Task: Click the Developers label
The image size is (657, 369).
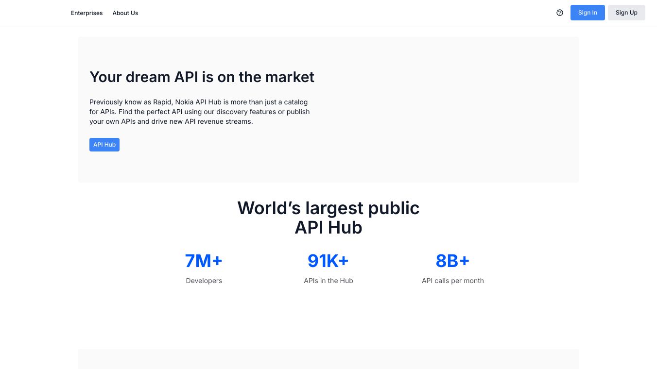Action: (x=204, y=281)
